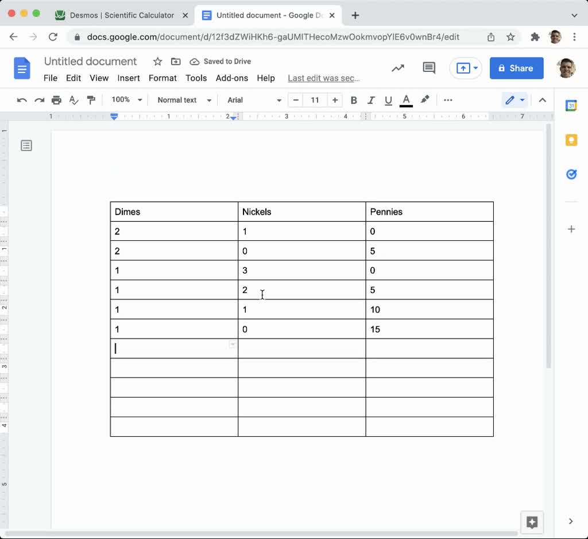
Task: Click the Explore button at bottom right
Action: pos(532,522)
